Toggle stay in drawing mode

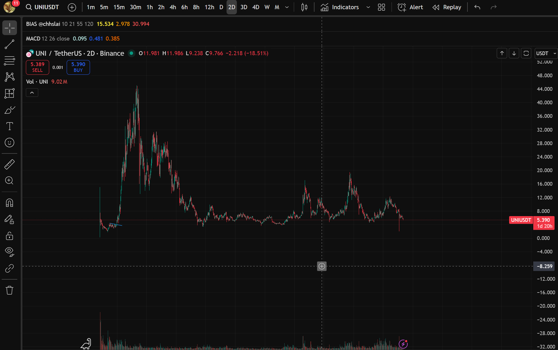click(9, 219)
